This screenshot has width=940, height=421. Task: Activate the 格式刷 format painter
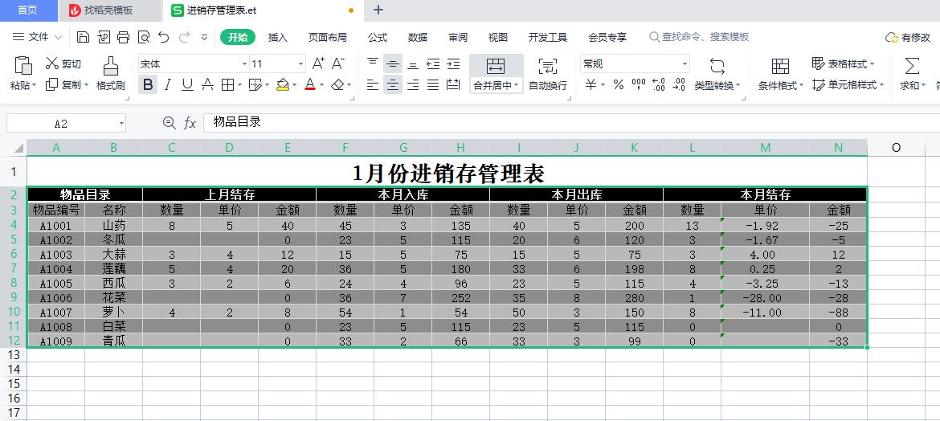tap(111, 74)
